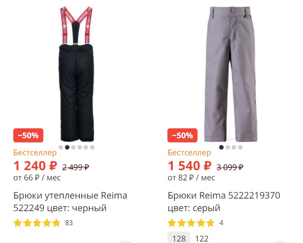Image resolution: width=303 pixels, height=243 pixels.
Task: Select fifth image dot of black pants
Action: (86, 147)
